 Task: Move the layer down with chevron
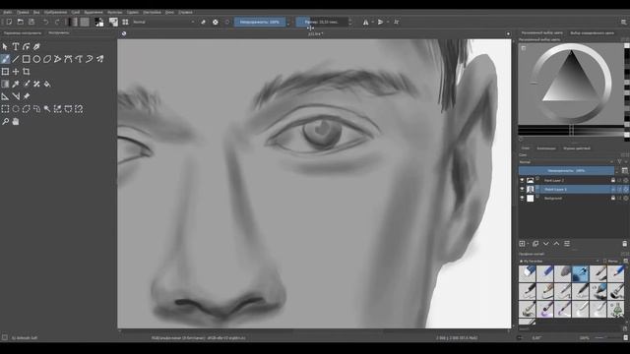click(x=546, y=244)
